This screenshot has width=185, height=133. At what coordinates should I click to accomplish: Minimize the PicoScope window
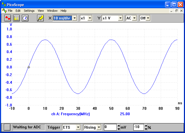(x=168, y=5)
